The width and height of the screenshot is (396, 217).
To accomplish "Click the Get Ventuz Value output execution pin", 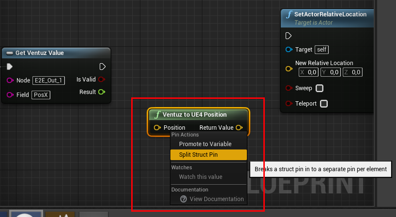I will coord(102,67).
